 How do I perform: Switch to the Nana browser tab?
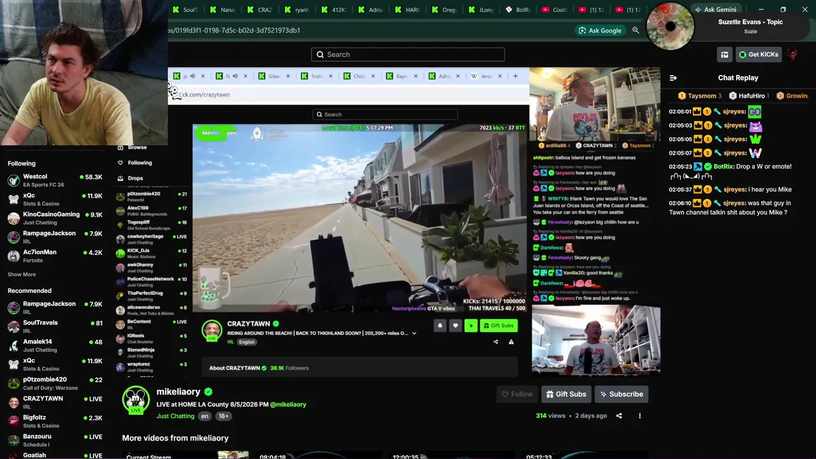223,10
